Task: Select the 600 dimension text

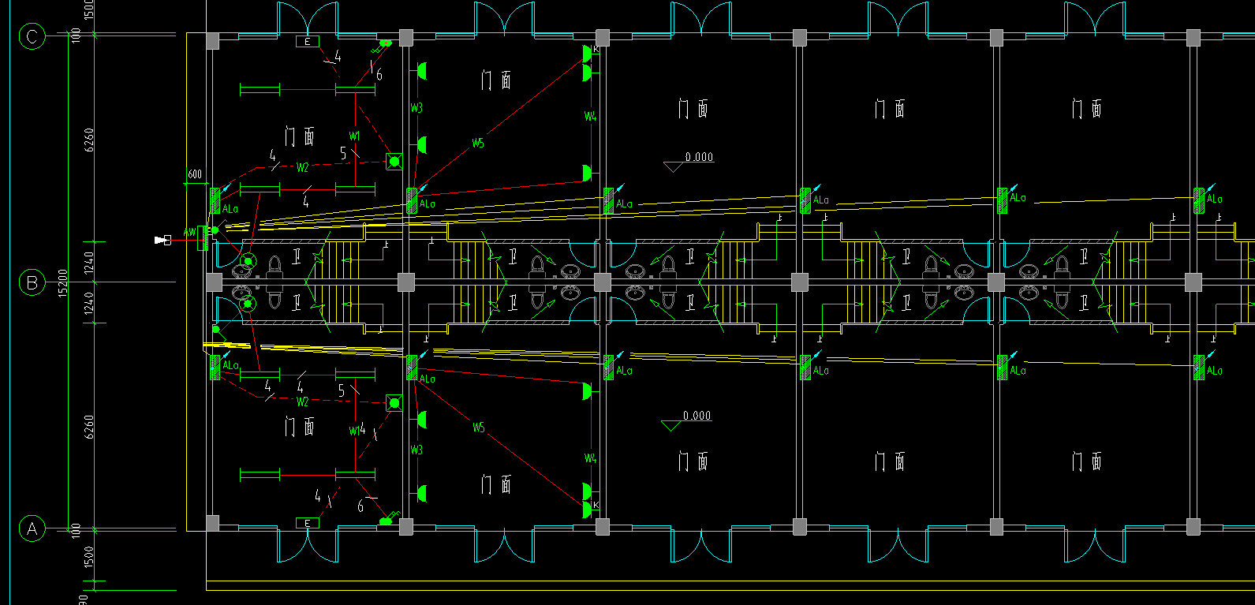Action: [195, 174]
